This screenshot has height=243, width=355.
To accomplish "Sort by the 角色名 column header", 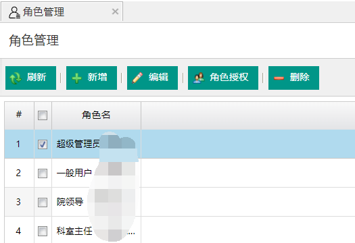I will (96, 115).
